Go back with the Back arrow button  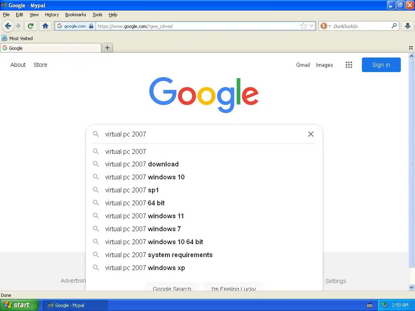8,26
